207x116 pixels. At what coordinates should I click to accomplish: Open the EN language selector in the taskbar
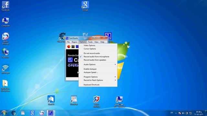point(172,113)
